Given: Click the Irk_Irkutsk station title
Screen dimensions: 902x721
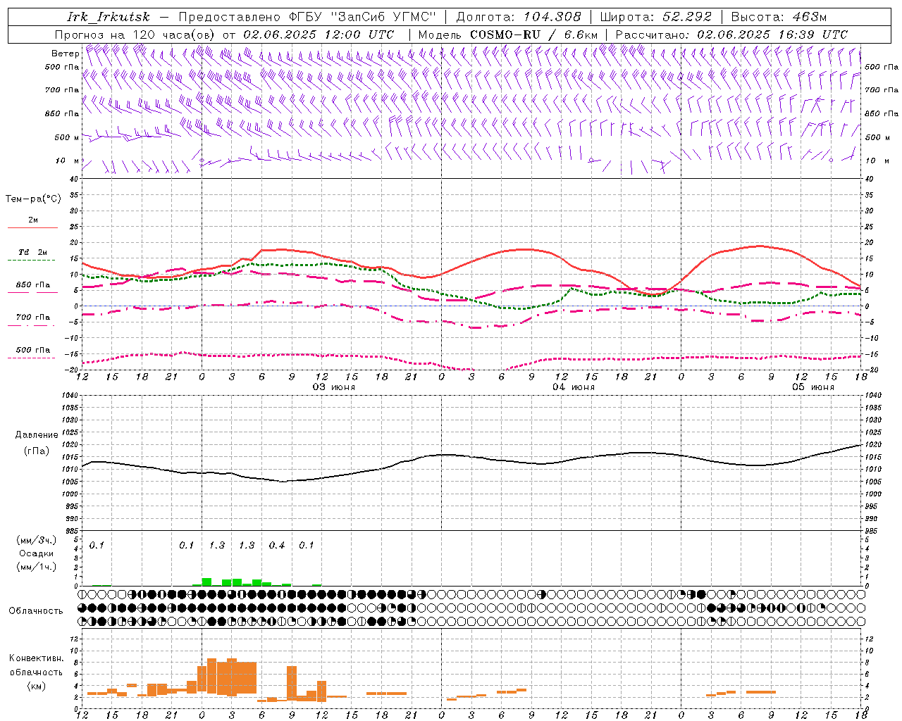Looking at the screenshot, I should 109,17.
